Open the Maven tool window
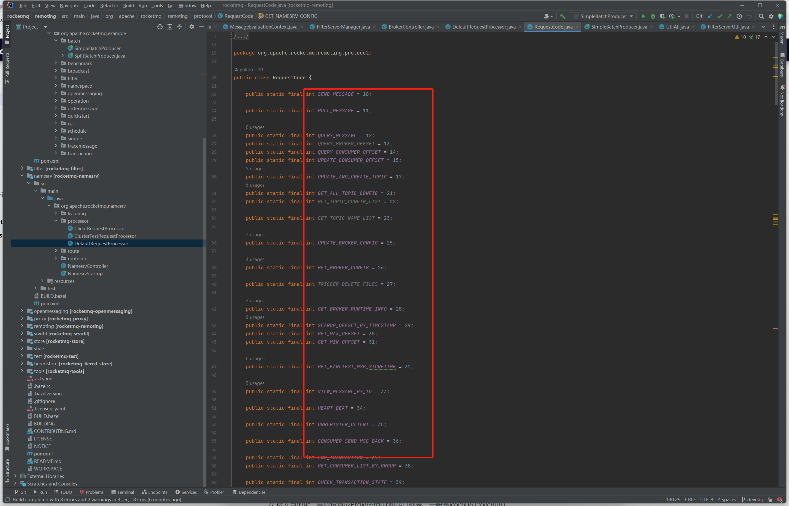789x506 pixels. [x=782, y=35]
